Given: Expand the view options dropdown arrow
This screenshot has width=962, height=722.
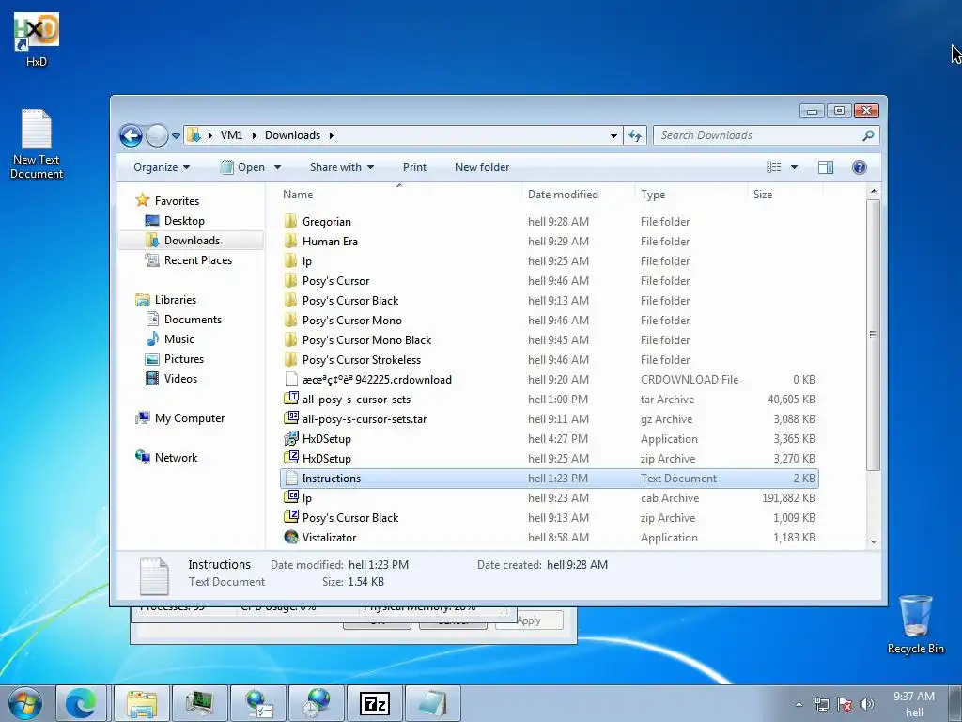Looking at the screenshot, I should pos(794,167).
